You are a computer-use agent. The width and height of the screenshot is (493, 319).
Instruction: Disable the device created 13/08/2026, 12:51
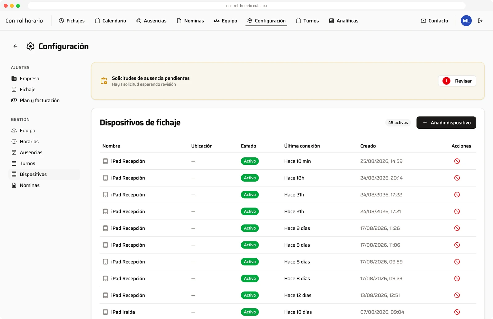click(457, 295)
